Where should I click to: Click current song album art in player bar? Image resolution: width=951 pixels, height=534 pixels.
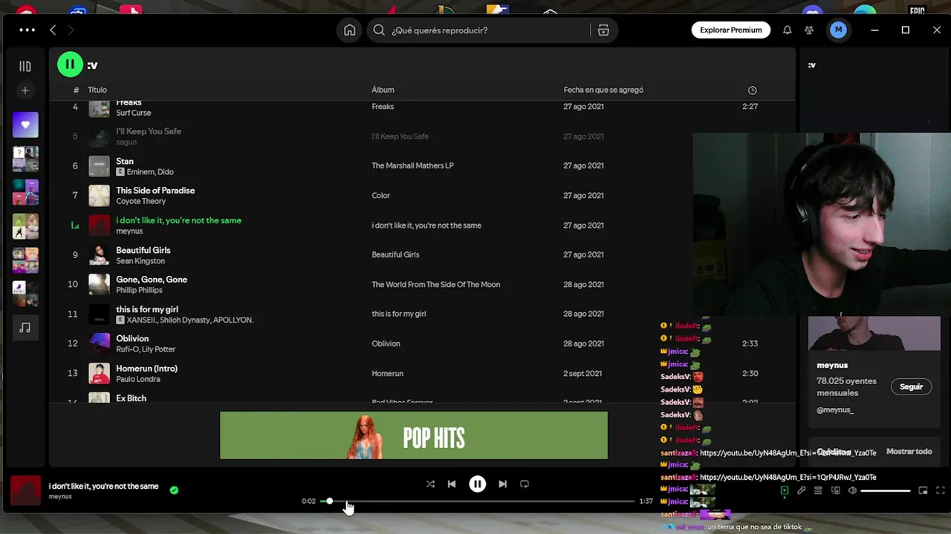tap(25, 490)
